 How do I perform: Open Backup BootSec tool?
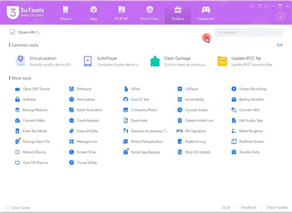click(x=248, y=99)
